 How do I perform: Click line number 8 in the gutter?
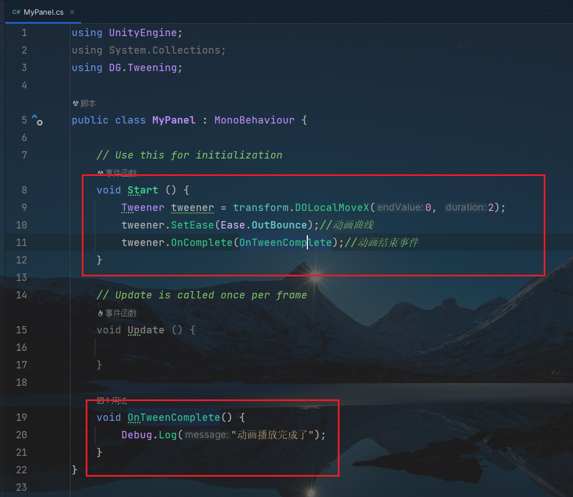click(x=24, y=190)
